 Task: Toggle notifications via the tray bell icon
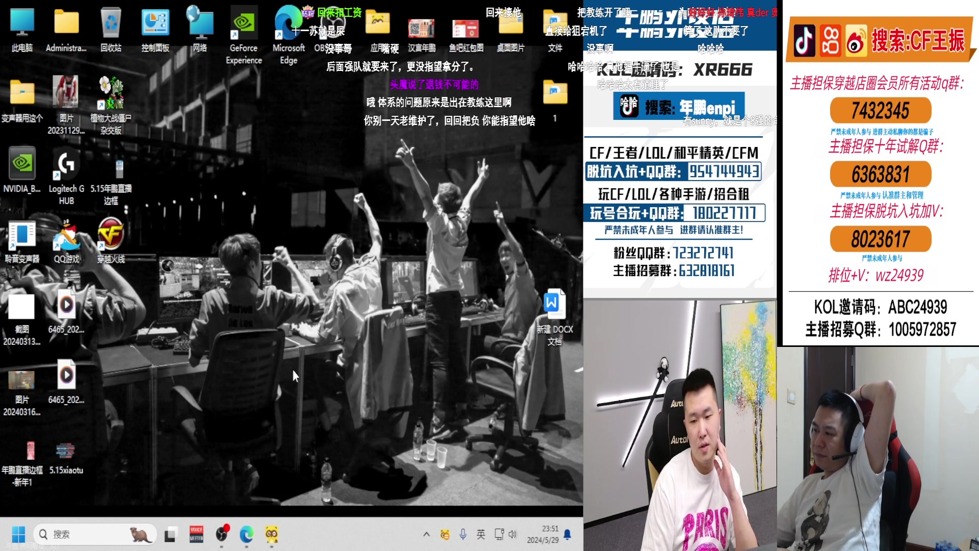click(x=568, y=534)
